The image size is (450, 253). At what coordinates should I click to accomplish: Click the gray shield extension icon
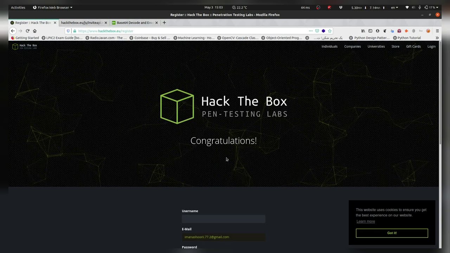tap(413, 31)
